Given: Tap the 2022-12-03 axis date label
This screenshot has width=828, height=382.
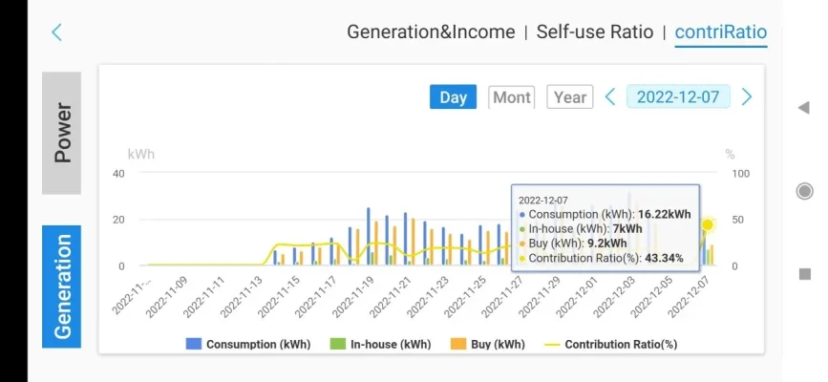Looking at the screenshot, I should pos(615,297).
